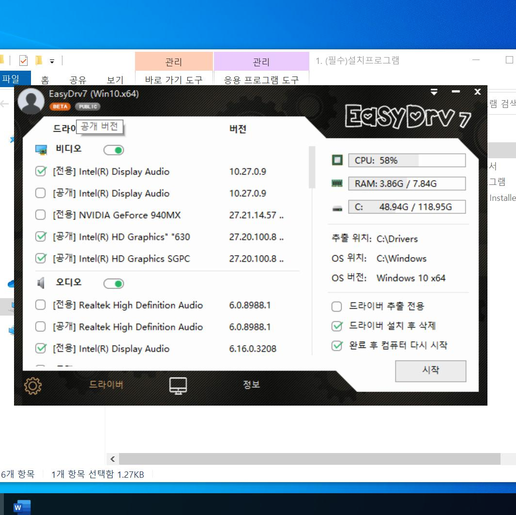Check 전용 Realtek High Definition Audio

coord(41,305)
